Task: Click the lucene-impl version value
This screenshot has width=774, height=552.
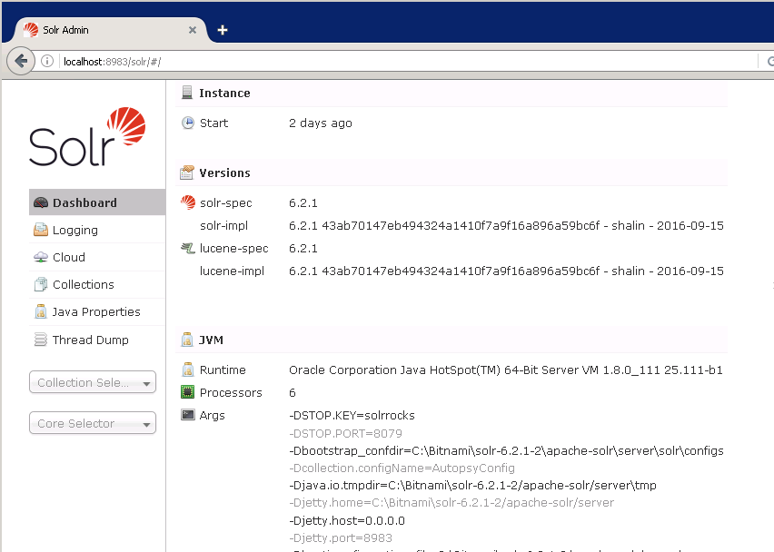Action: [506, 271]
